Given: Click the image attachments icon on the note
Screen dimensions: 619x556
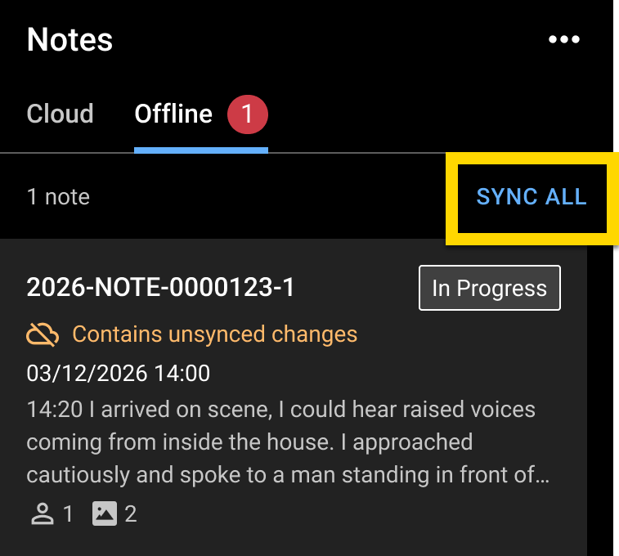Looking at the screenshot, I should click(105, 513).
